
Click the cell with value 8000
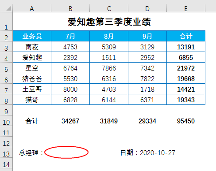70,89
